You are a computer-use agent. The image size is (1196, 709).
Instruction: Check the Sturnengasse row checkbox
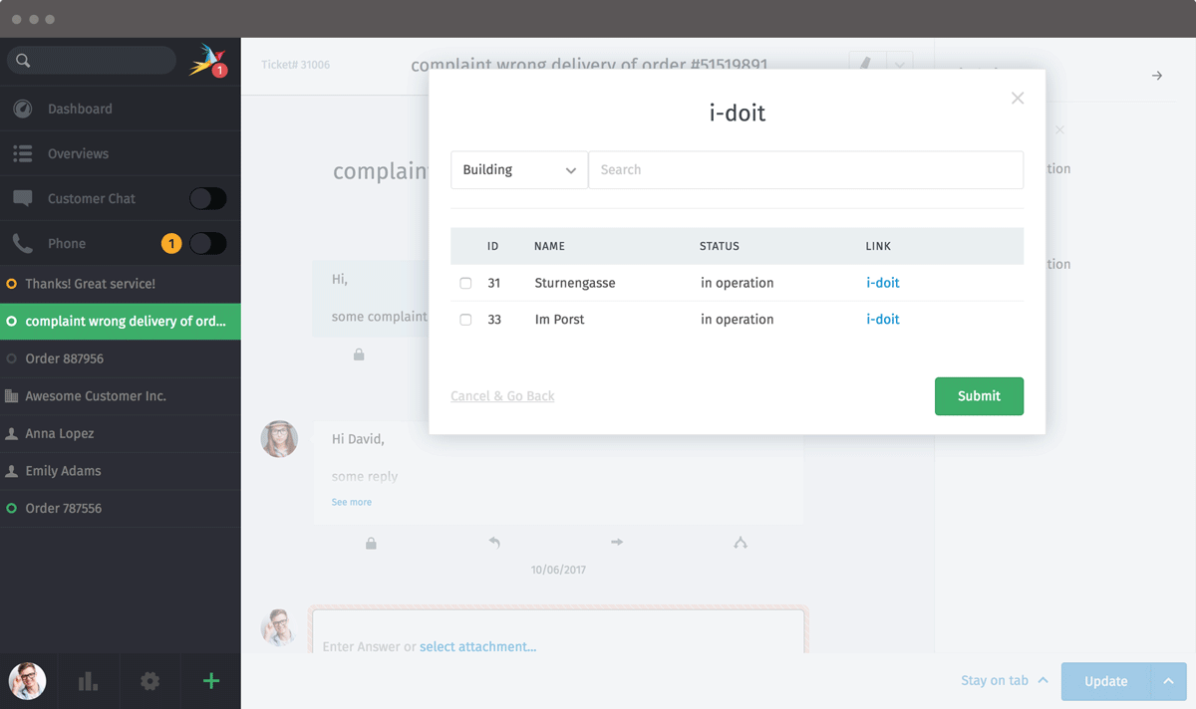(465, 284)
